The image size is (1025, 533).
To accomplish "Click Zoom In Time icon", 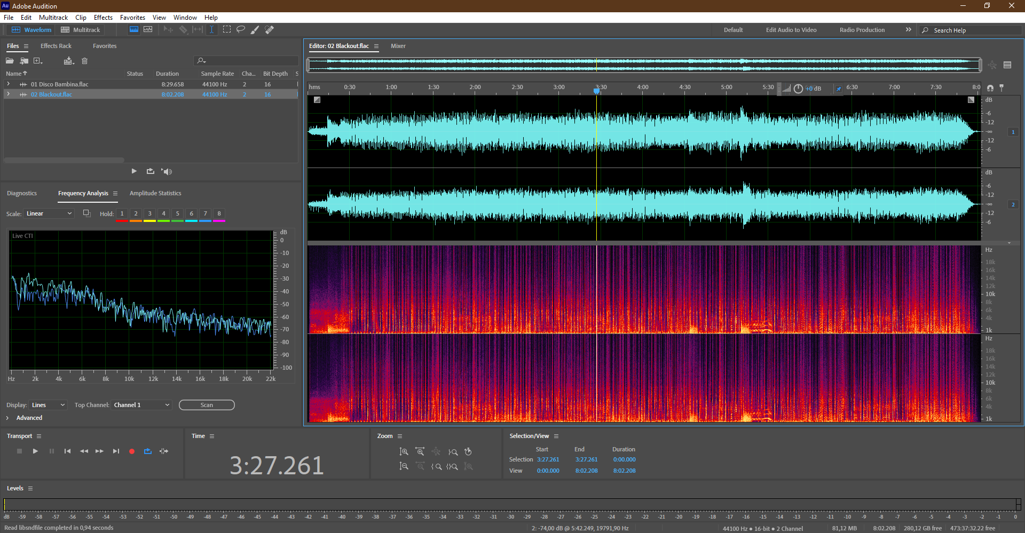I will click(420, 451).
